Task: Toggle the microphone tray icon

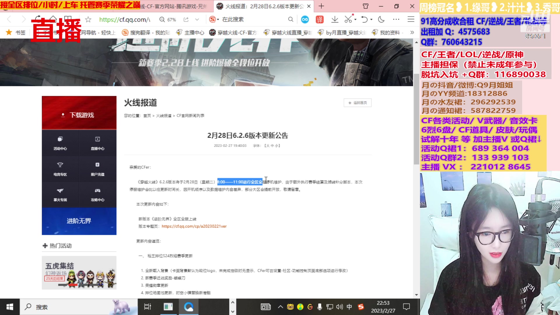Action: (320, 307)
